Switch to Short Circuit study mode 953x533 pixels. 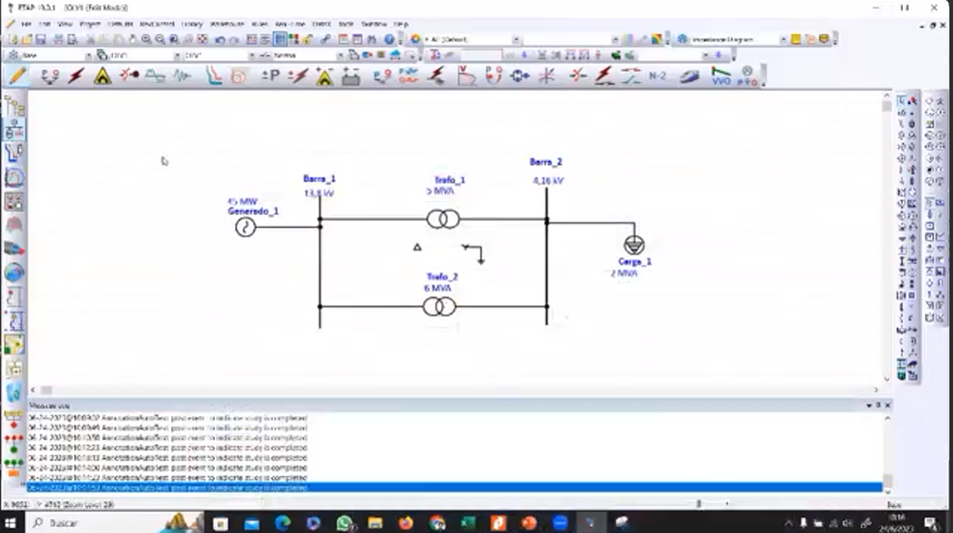click(76, 75)
